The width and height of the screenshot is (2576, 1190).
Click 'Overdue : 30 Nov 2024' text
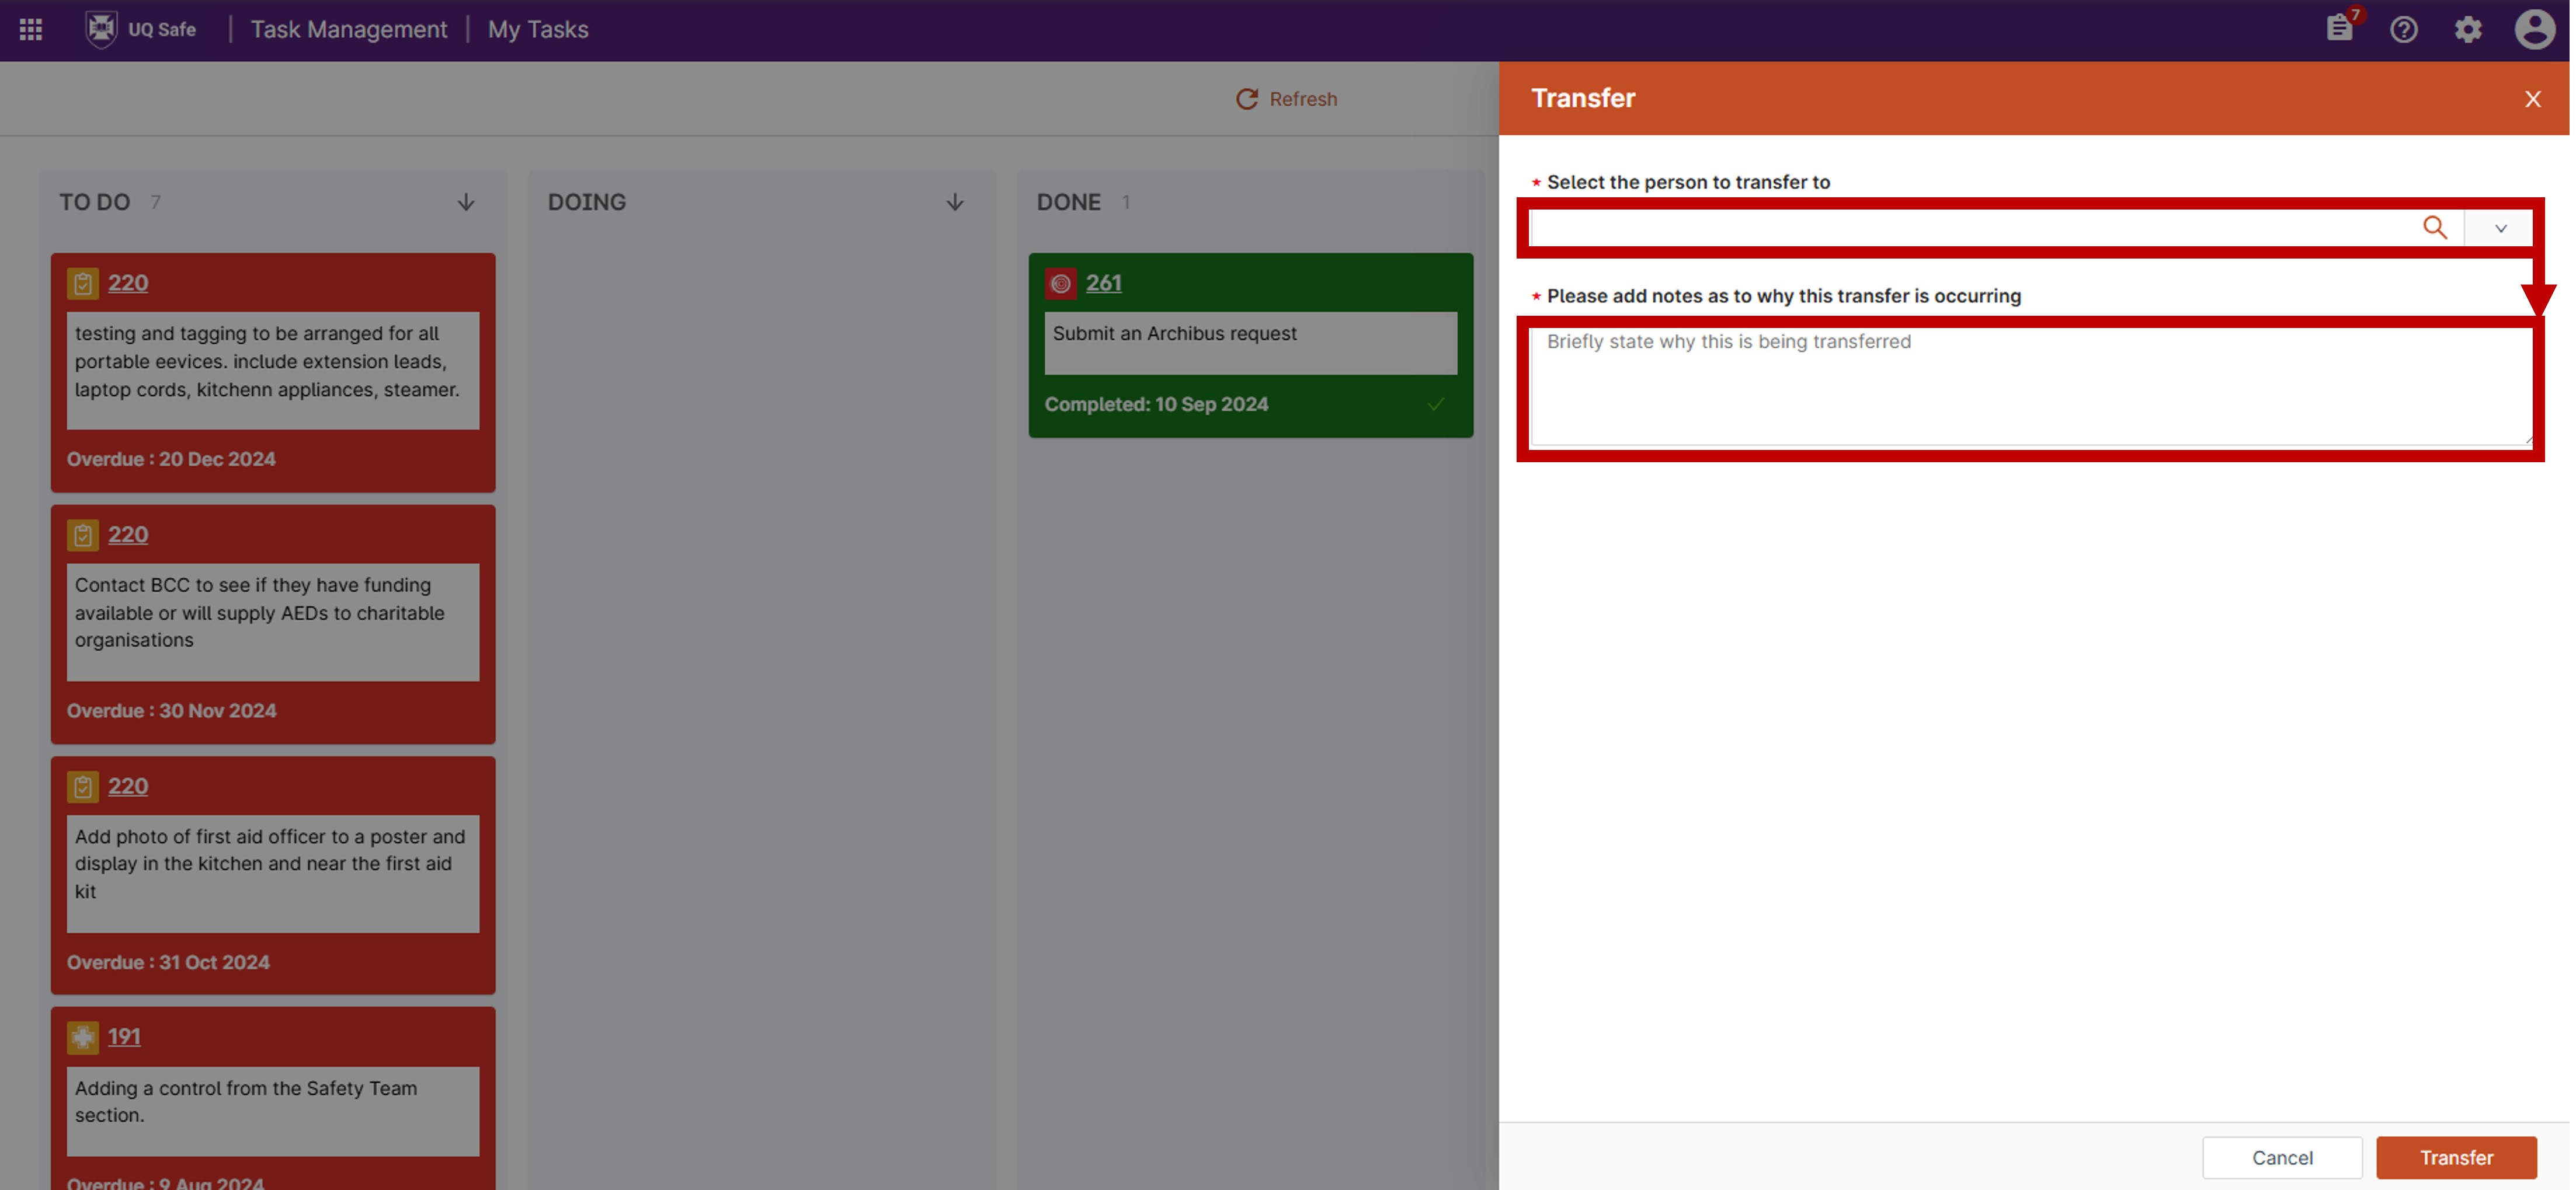[171, 711]
